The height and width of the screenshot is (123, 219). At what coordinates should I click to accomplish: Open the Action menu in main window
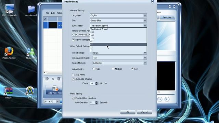pyautogui.click(x=59, y=13)
